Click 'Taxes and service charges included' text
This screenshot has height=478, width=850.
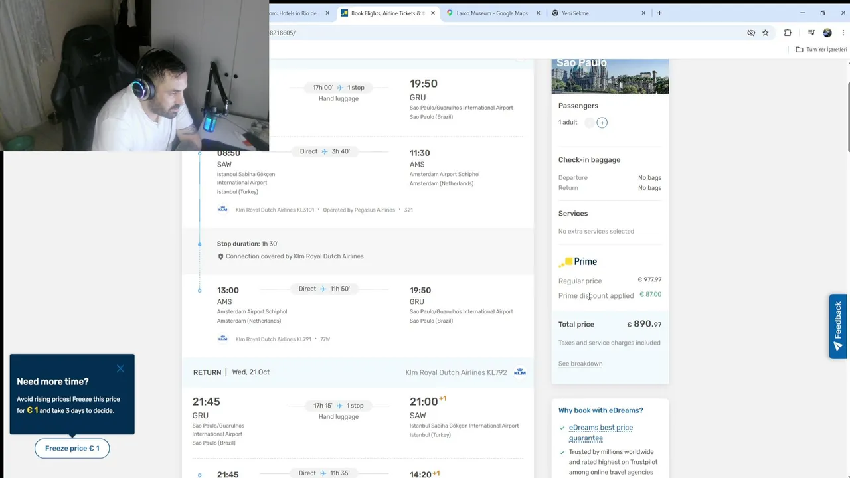[610, 343]
